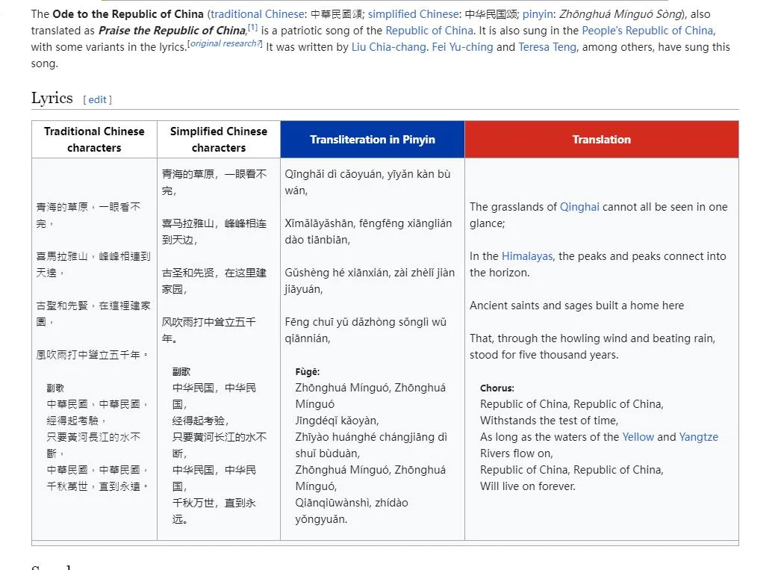
Task: Click the Qinghai link in translation
Action: (579, 207)
